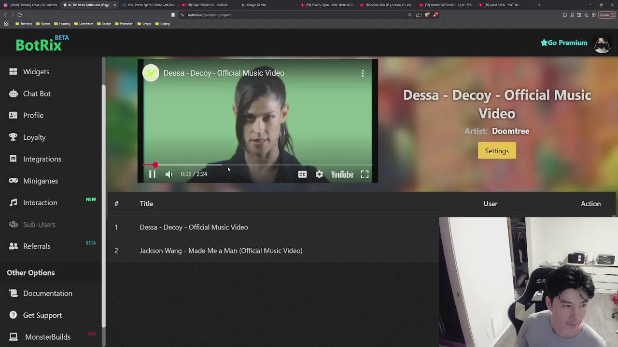Click the BotRix logo
This screenshot has width=618, height=347.
pos(42,44)
